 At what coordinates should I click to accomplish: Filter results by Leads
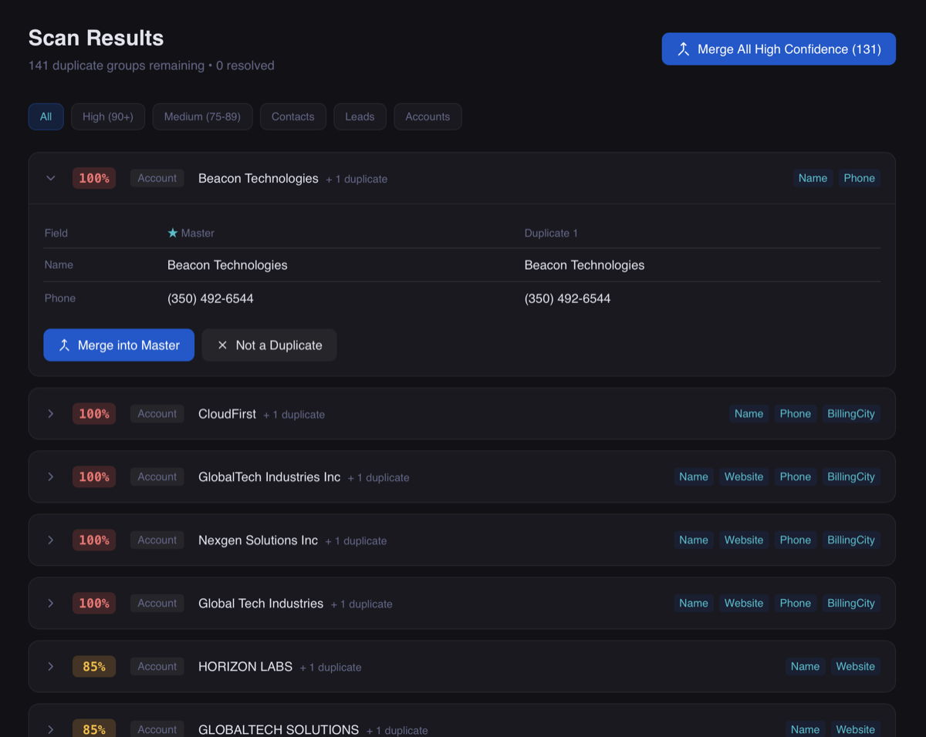(x=360, y=116)
